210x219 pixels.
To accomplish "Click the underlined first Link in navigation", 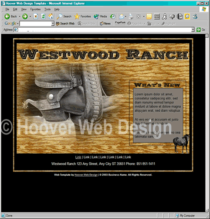I will pos(78,157).
